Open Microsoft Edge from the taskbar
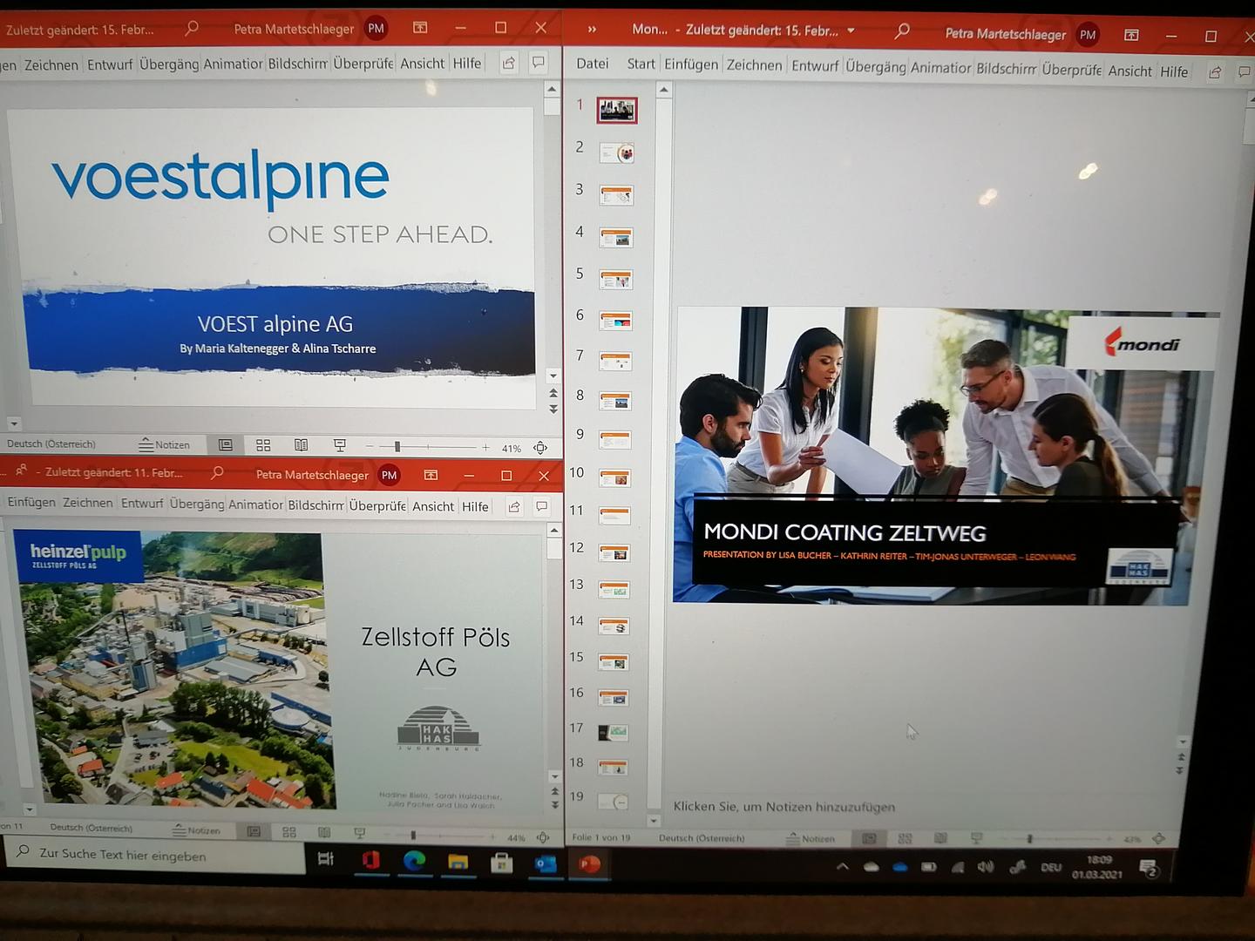 414,861
